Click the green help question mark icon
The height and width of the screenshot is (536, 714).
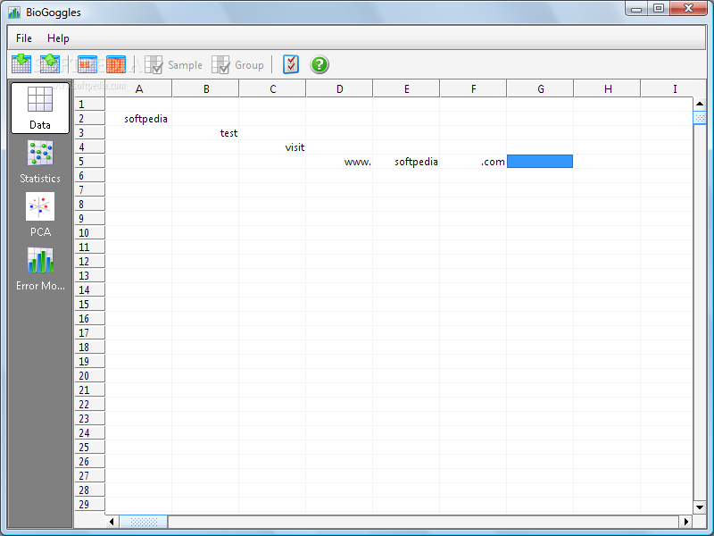tap(320, 64)
